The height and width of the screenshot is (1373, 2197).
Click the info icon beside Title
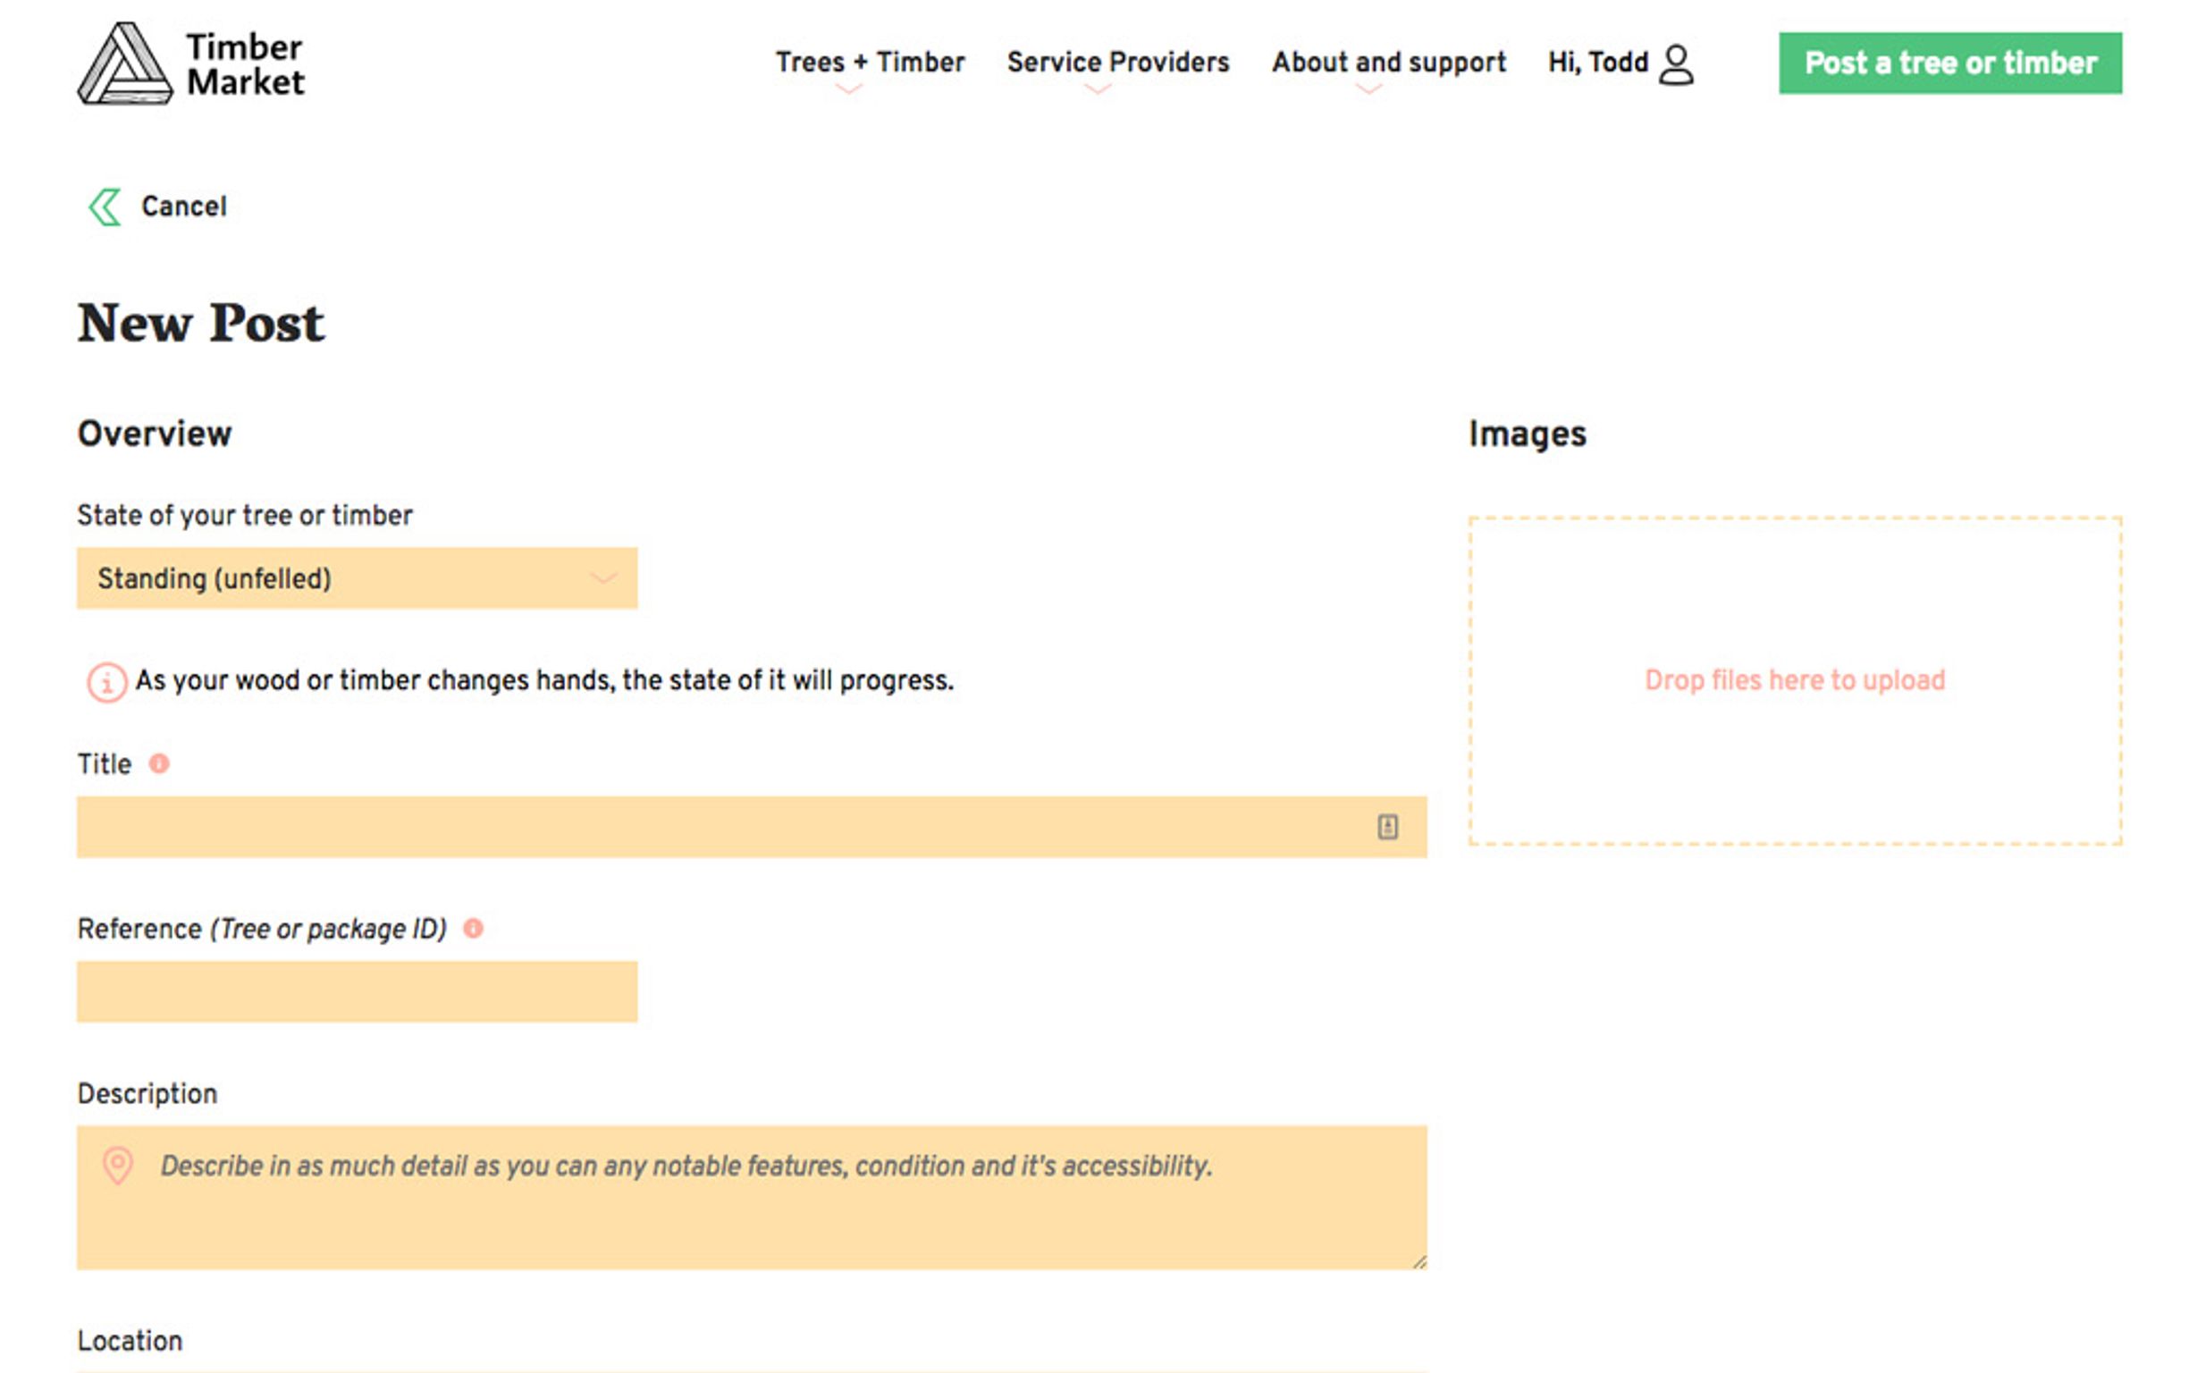(x=159, y=763)
